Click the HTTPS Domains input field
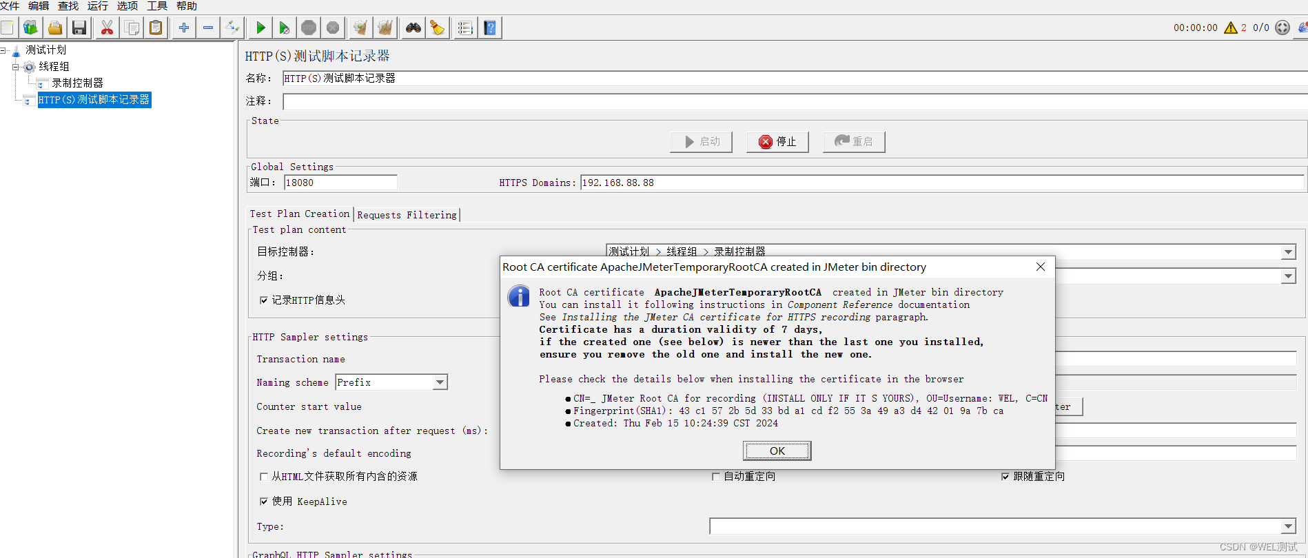The width and height of the screenshot is (1308, 558). [x=942, y=183]
